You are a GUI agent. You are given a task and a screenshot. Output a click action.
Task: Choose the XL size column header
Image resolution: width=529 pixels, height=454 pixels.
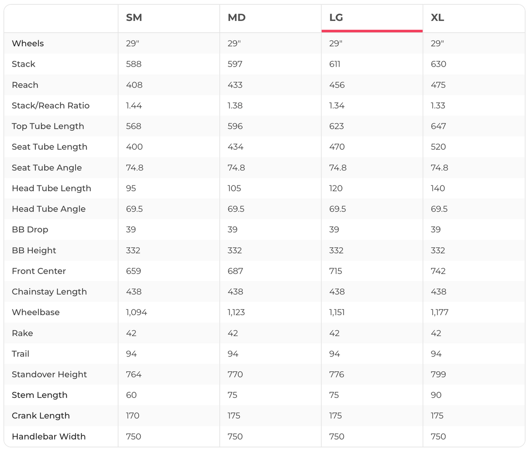click(x=437, y=18)
